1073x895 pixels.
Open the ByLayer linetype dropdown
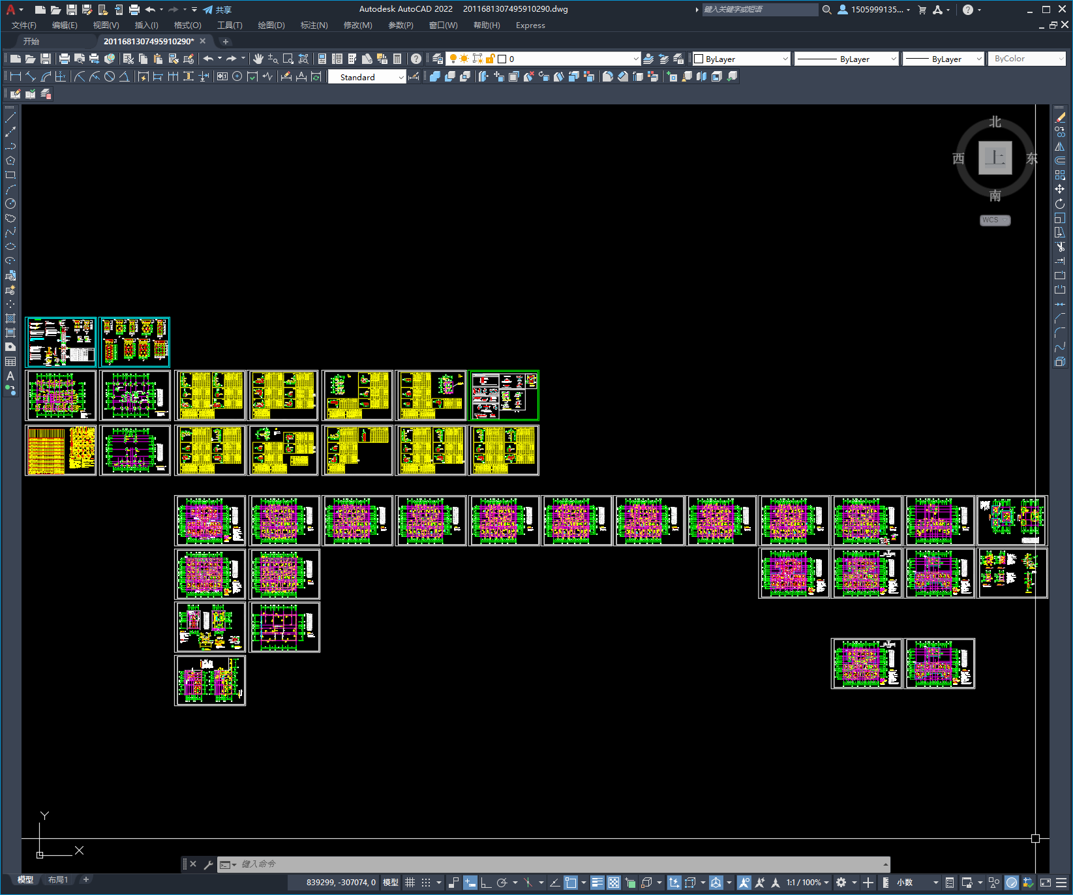click(x=847, y=59)
